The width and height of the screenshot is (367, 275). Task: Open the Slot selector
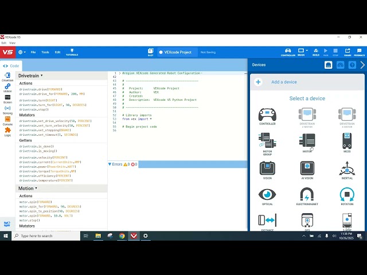pos(150,52)
